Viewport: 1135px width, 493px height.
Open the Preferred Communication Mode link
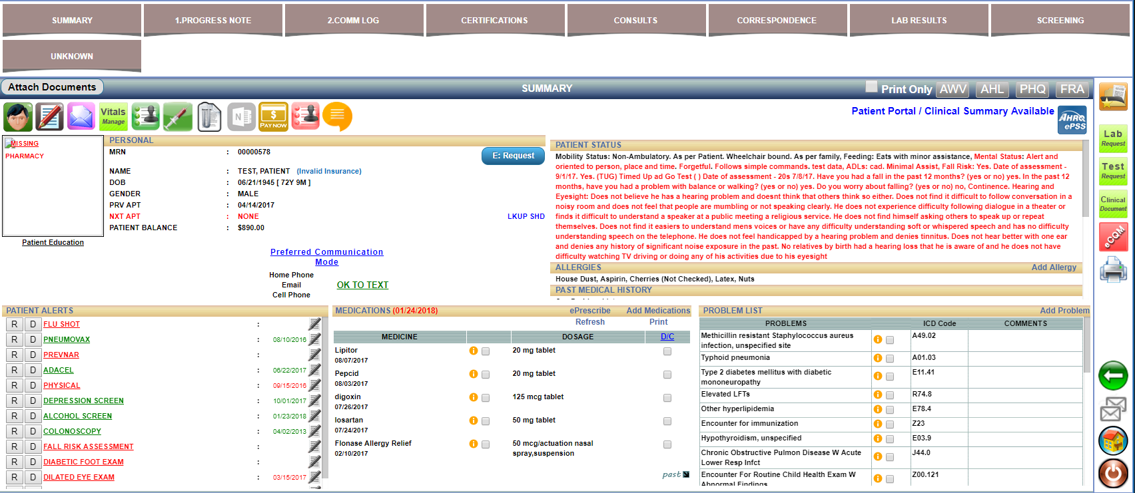[x=326, y=257]
